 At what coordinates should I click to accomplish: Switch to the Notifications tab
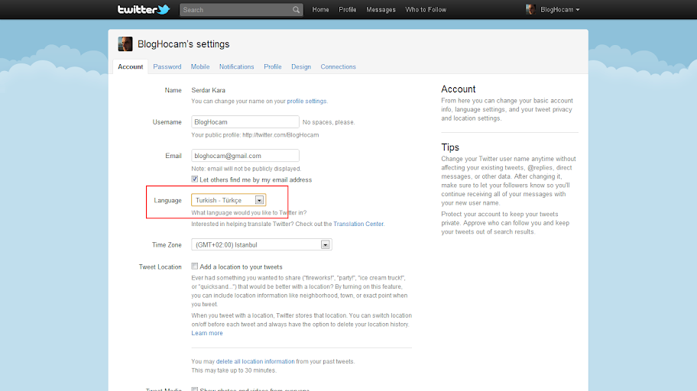[x=236, y=66]
